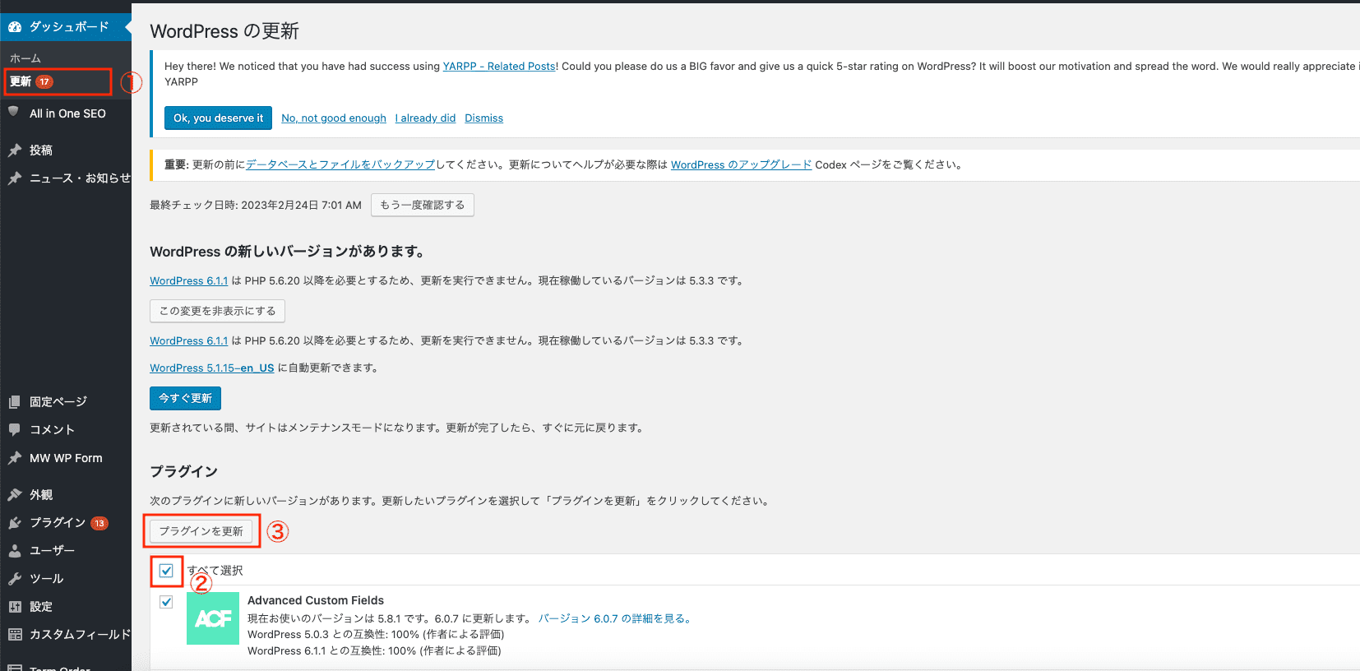Image resolution: width=1360 pixels, height=671 pixels.
Task: Click the pages icon beside 固定ページ
Action: tap(15, 402)
